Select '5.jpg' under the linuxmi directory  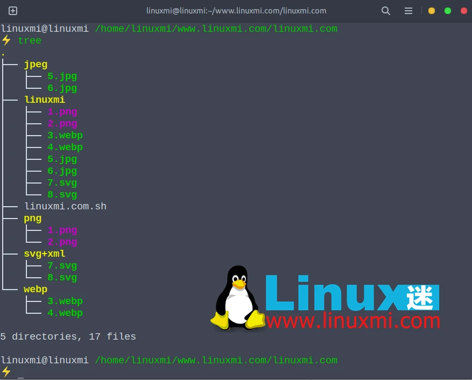click(x=62, y=159)
